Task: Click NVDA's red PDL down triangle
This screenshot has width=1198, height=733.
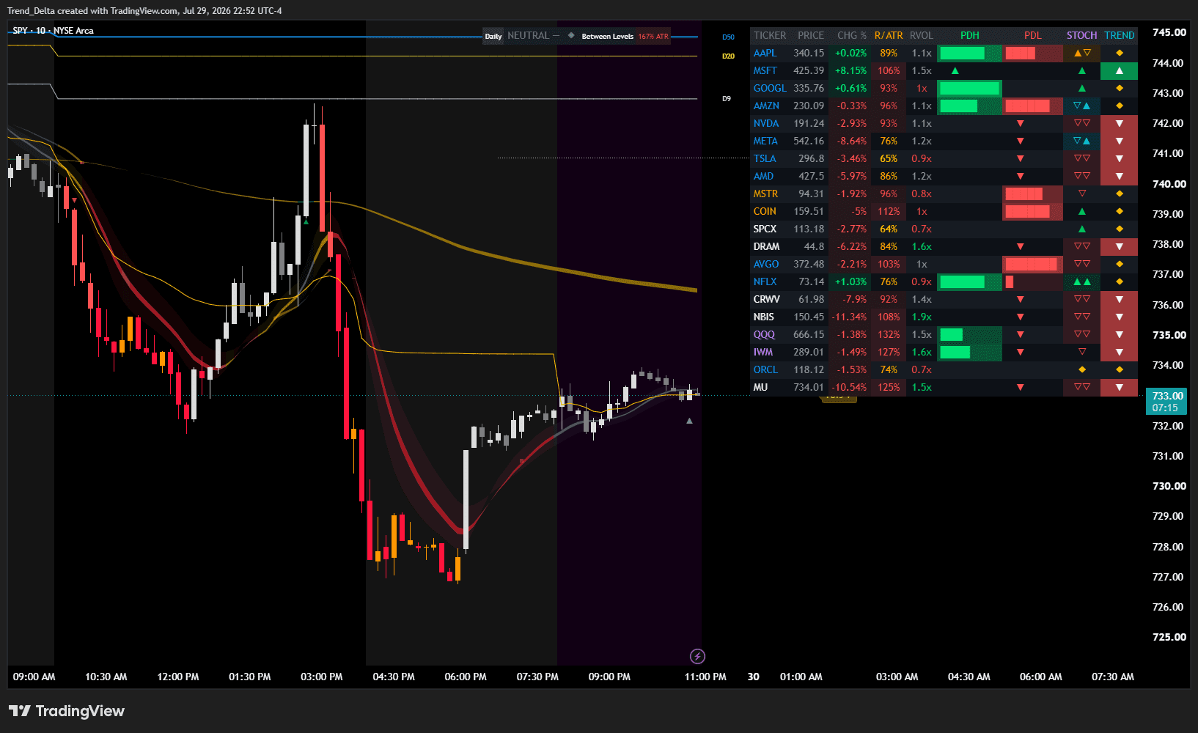Action: [1020, 124]
